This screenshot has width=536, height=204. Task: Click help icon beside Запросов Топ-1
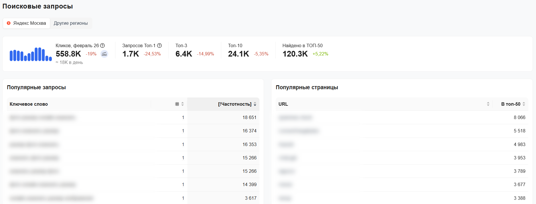(160, 45)
